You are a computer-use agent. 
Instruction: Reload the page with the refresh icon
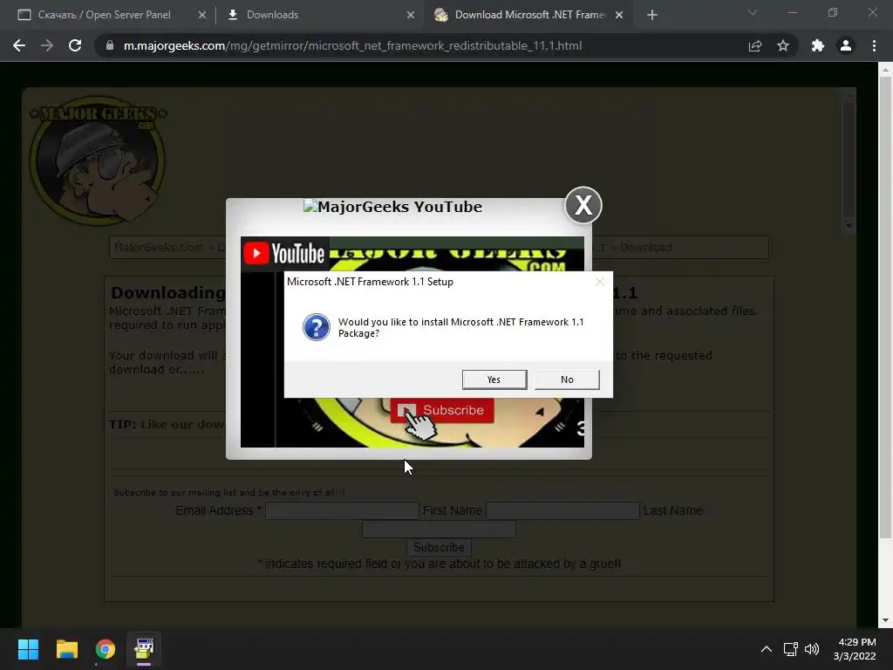(x=75, y=45)
